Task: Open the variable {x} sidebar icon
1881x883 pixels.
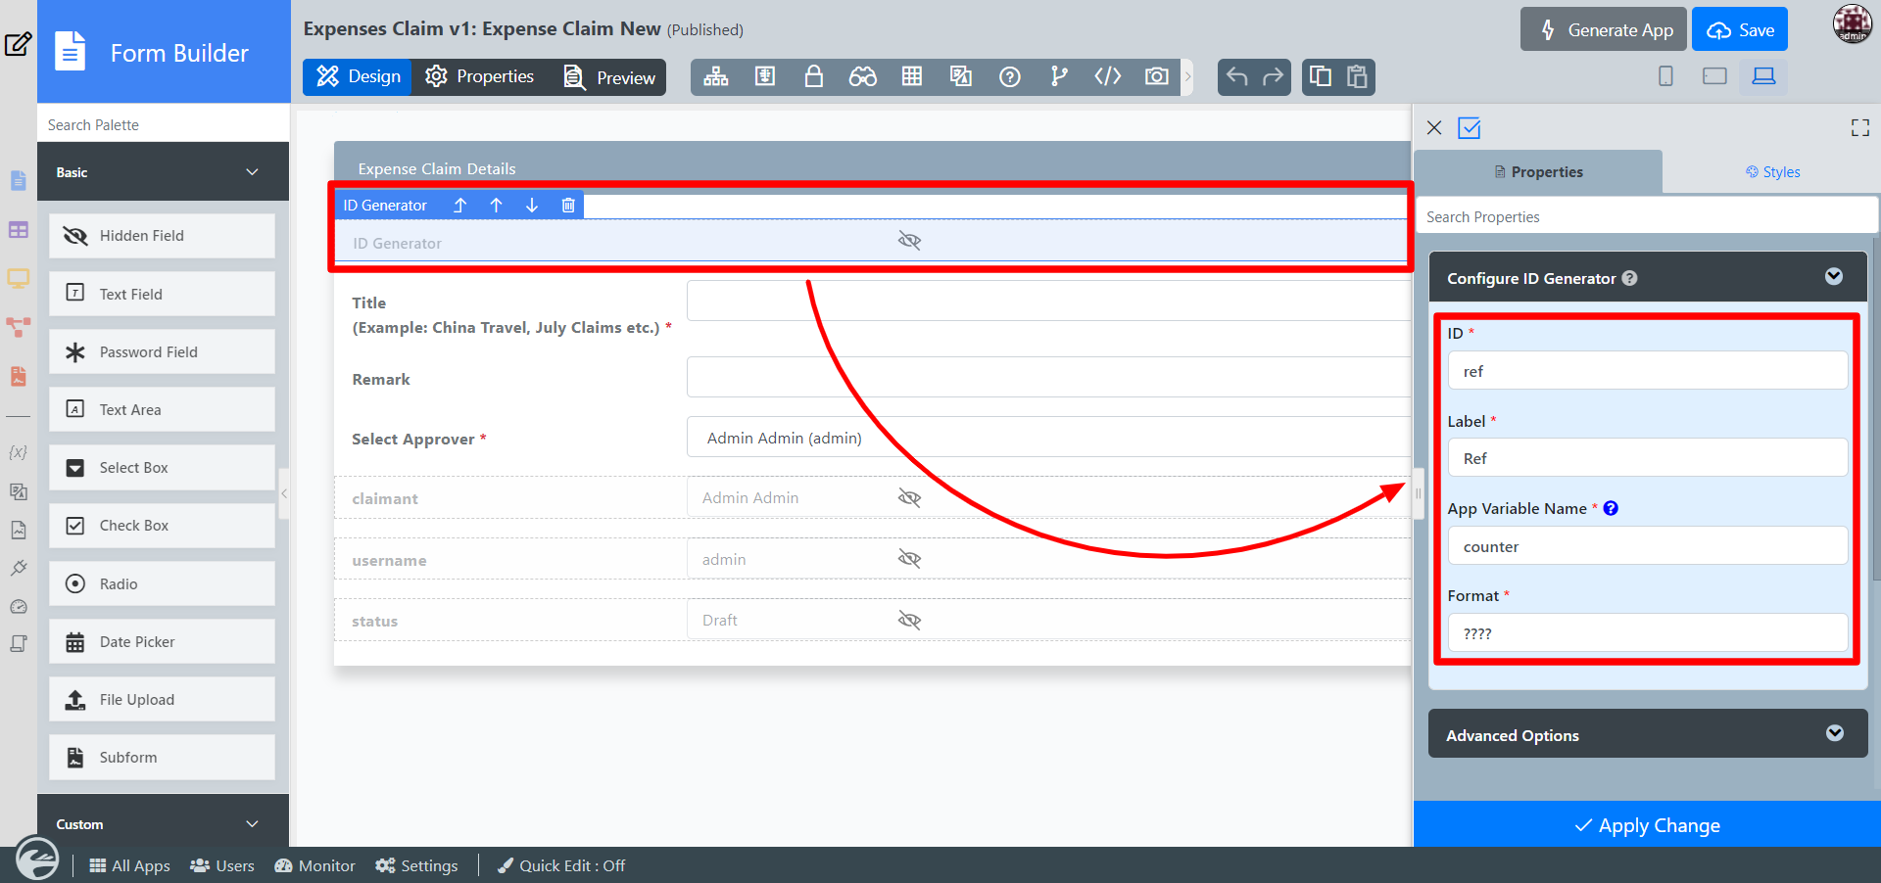Action: 18,452
